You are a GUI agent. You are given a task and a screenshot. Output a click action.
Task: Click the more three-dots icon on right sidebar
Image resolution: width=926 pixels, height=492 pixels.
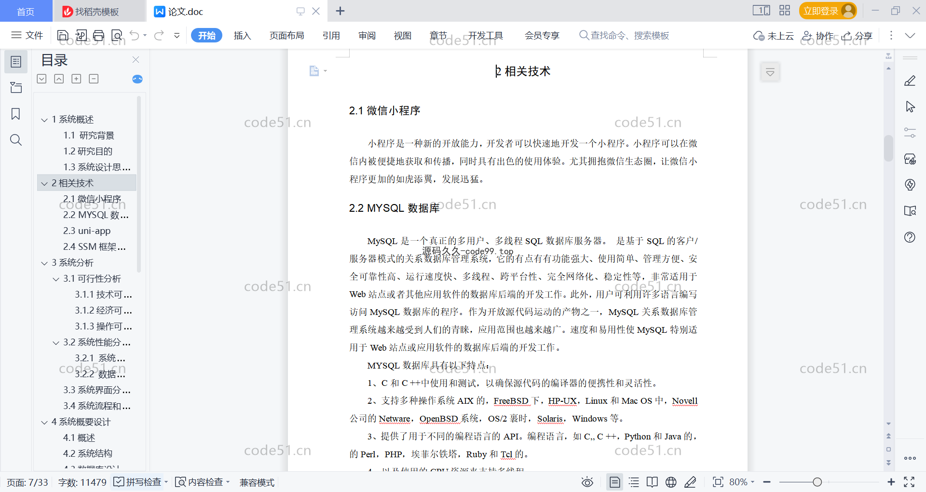[910, 458]
